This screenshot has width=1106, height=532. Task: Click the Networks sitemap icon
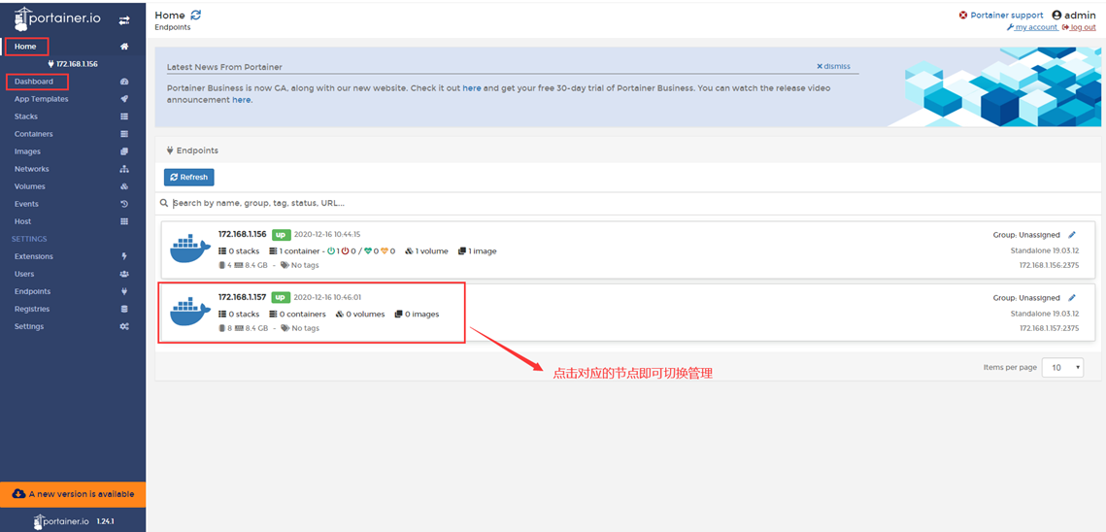coord(124,169)
